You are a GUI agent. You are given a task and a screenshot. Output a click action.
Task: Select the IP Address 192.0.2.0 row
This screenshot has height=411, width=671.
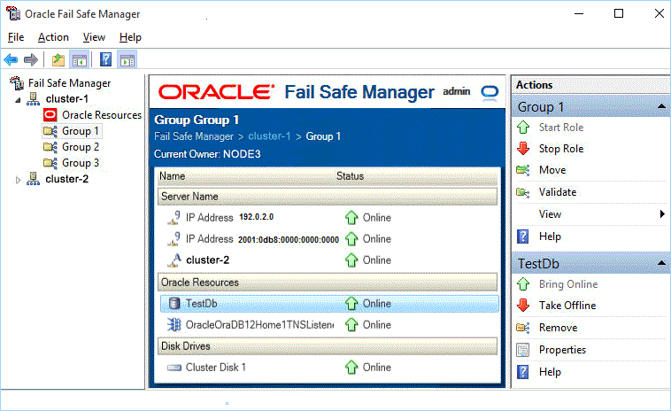coord(328,218)
